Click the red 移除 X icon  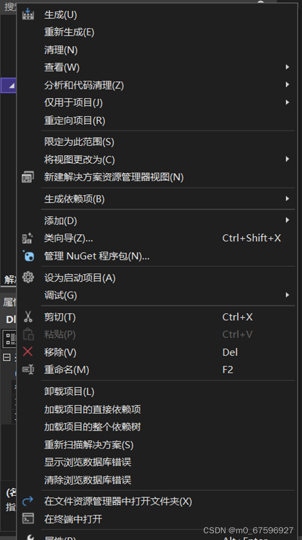28,352
